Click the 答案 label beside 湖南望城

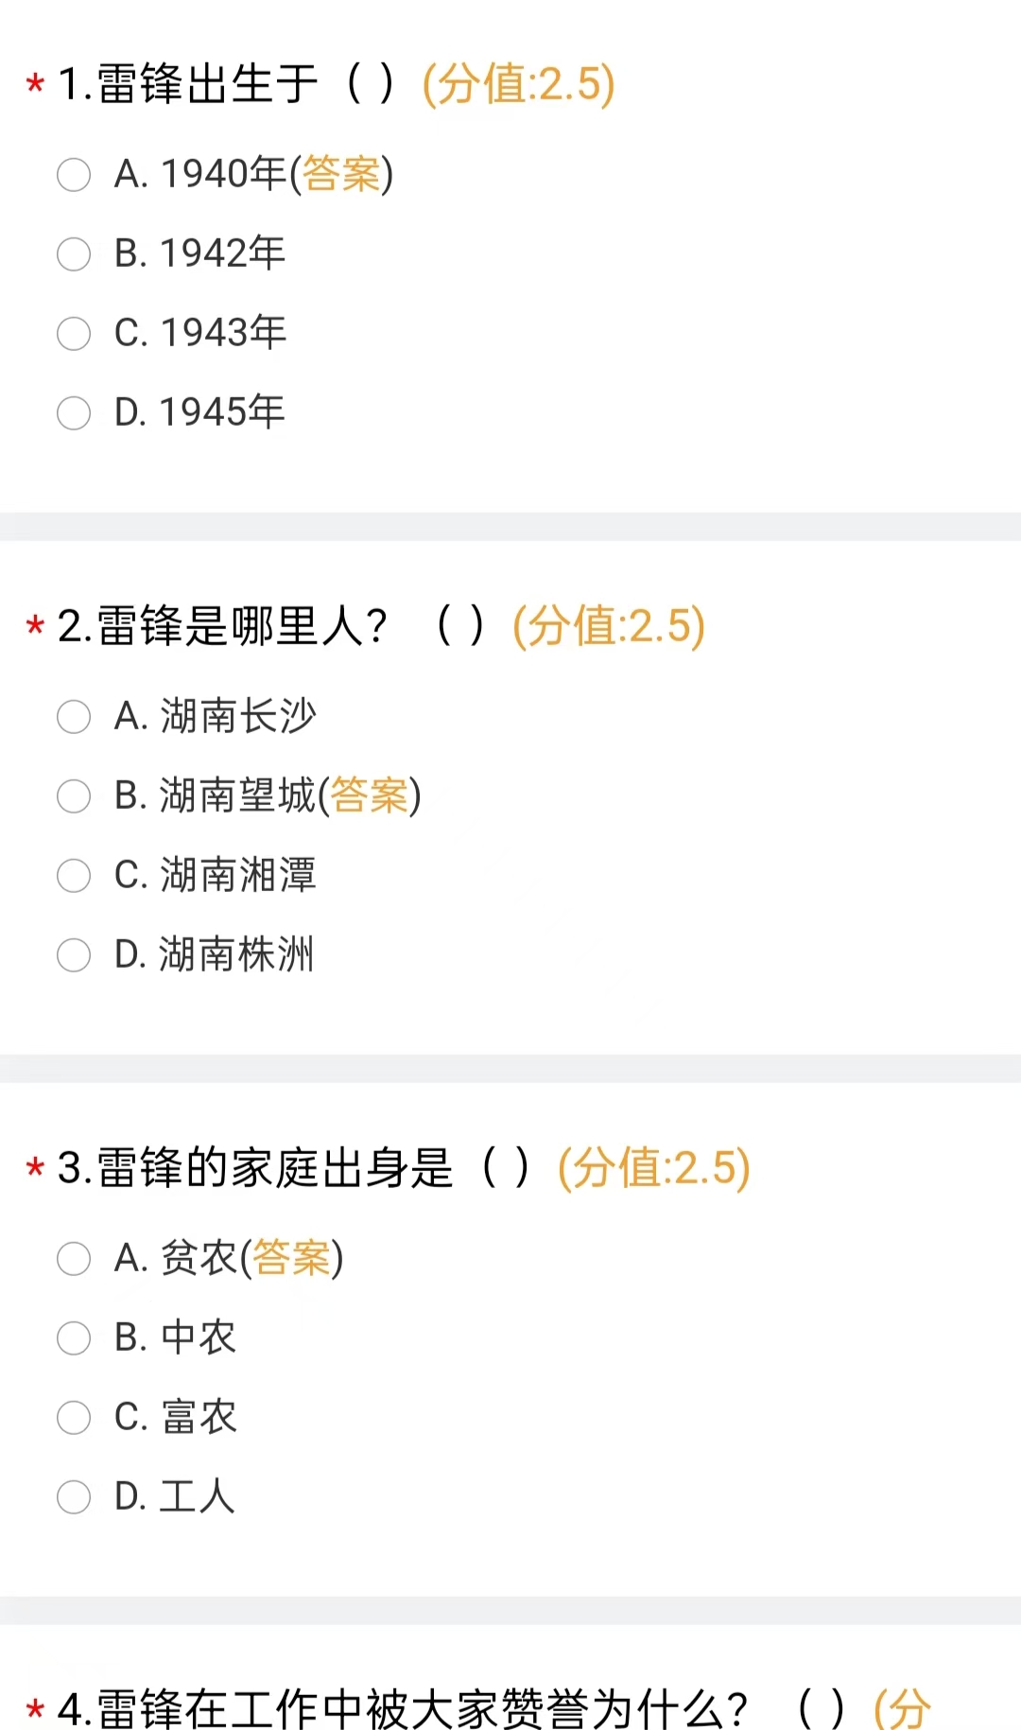369,796
